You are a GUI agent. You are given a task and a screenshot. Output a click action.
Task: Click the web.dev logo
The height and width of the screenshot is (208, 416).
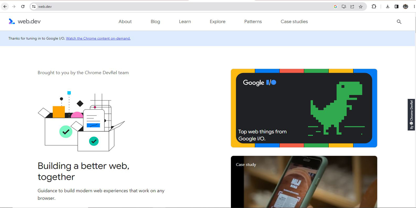coord(25,21)
